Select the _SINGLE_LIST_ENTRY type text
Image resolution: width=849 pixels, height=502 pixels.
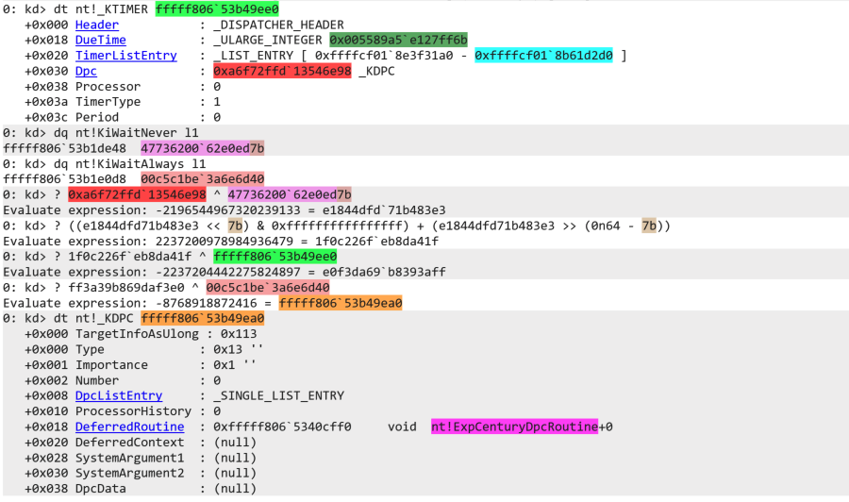pyautogui.click(x=278, y=396)
